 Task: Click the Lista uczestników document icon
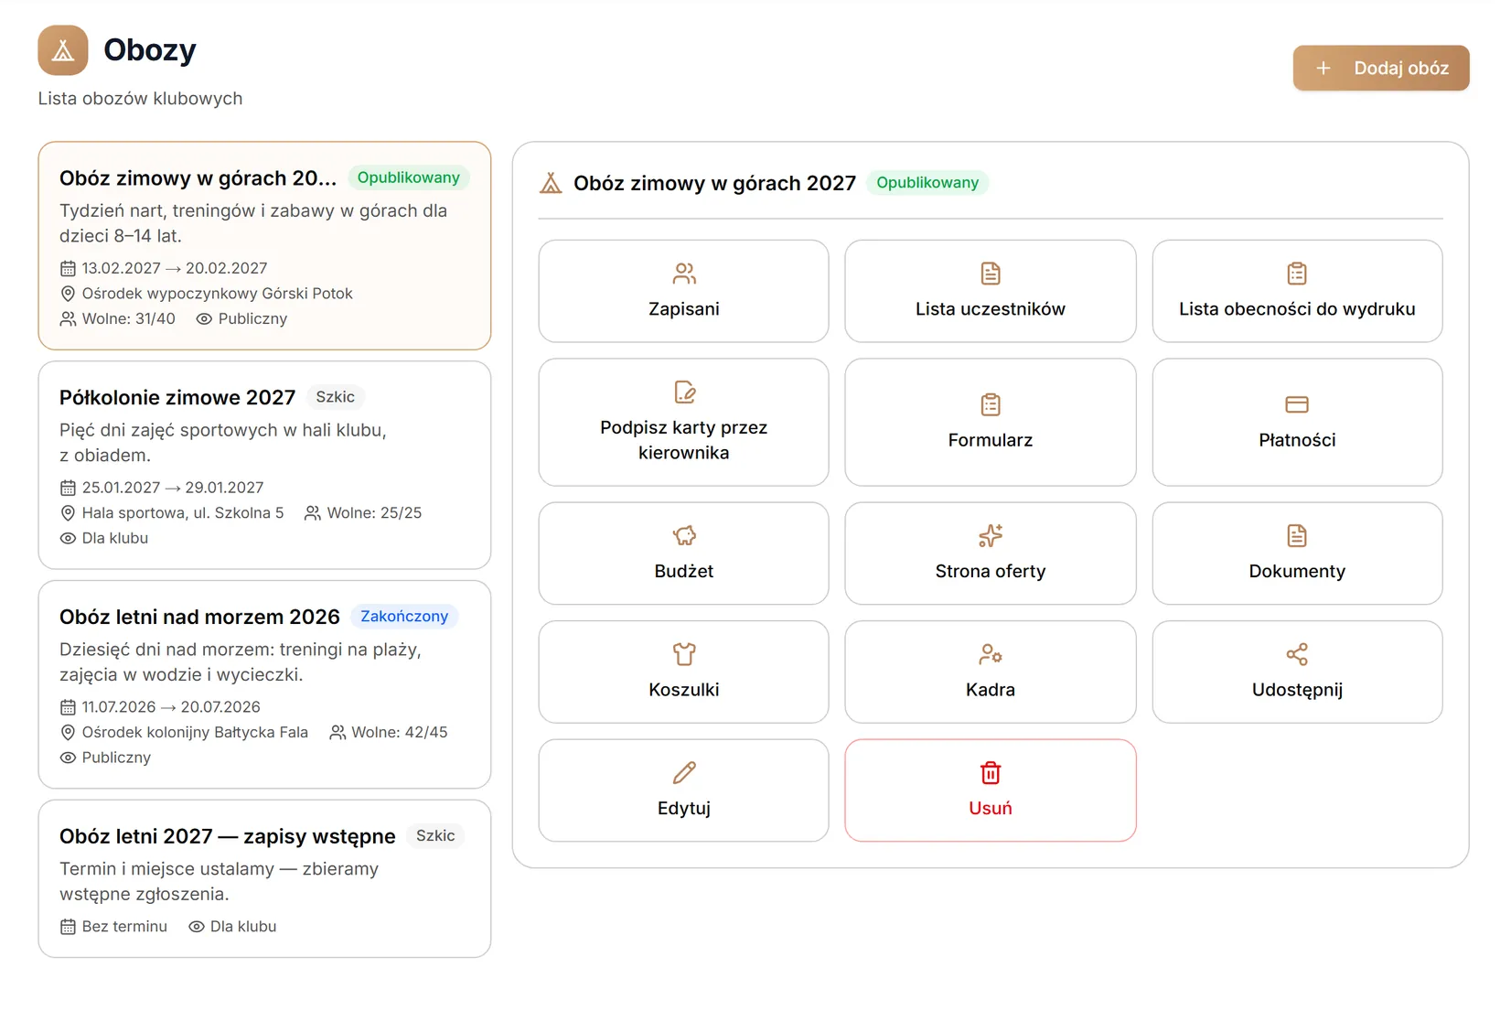[991, 274]
